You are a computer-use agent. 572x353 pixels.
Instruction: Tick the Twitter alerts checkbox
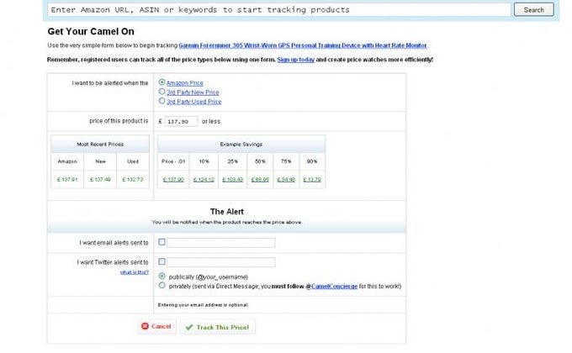162,262
